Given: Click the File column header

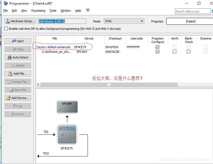Looking at the screenshot, I should pyautogui.click(x=55, y=38).
